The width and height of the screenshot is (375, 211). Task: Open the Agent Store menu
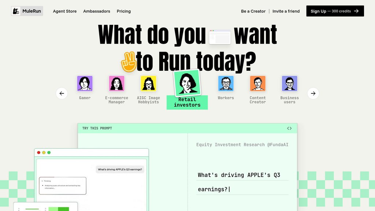65,11
